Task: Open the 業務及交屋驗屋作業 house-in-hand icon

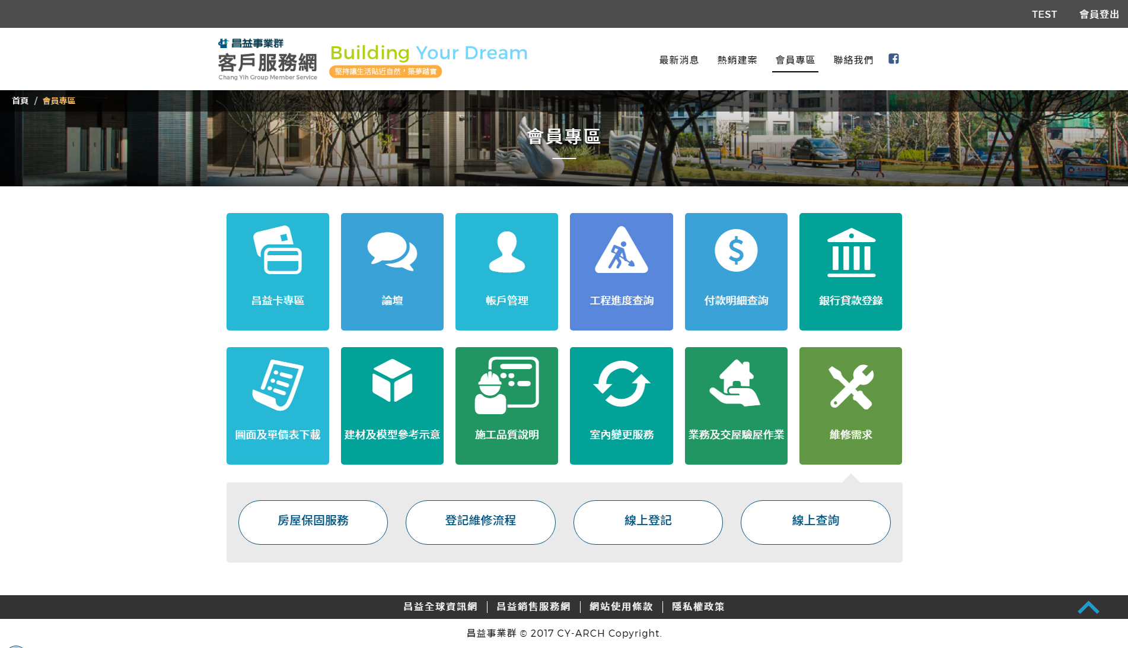Action: (x=735, y=383)
